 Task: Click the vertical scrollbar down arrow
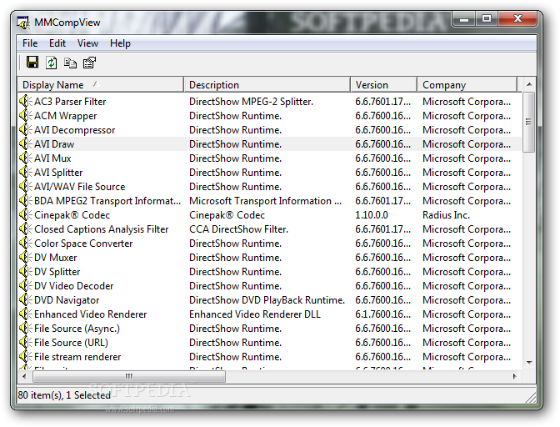[529, 362]
